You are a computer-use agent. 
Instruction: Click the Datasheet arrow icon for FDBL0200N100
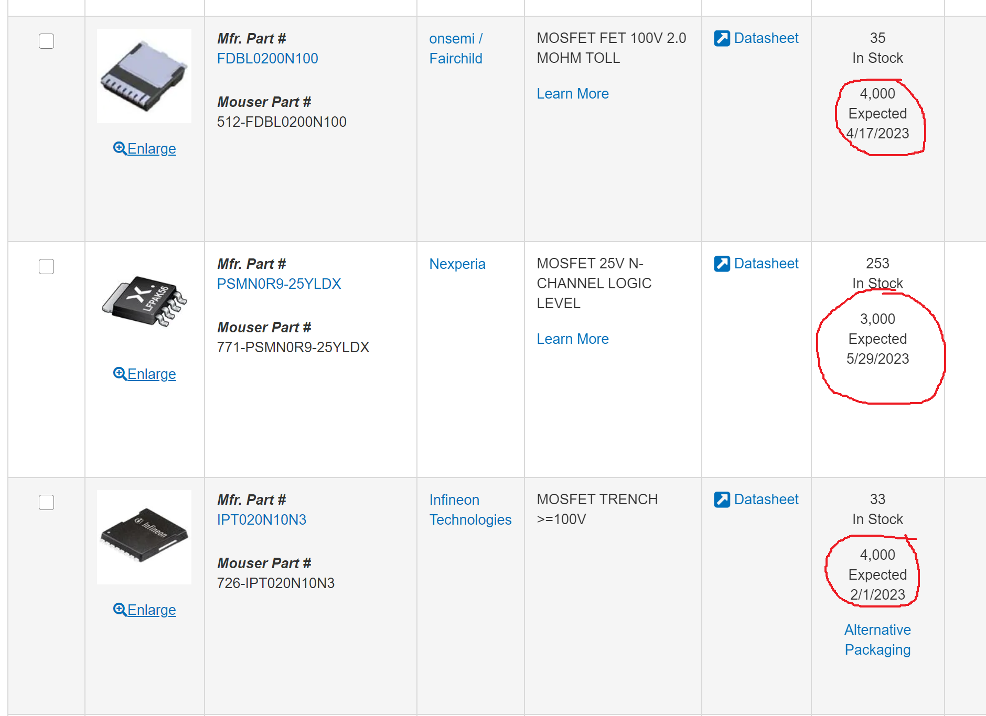(722, 38)
